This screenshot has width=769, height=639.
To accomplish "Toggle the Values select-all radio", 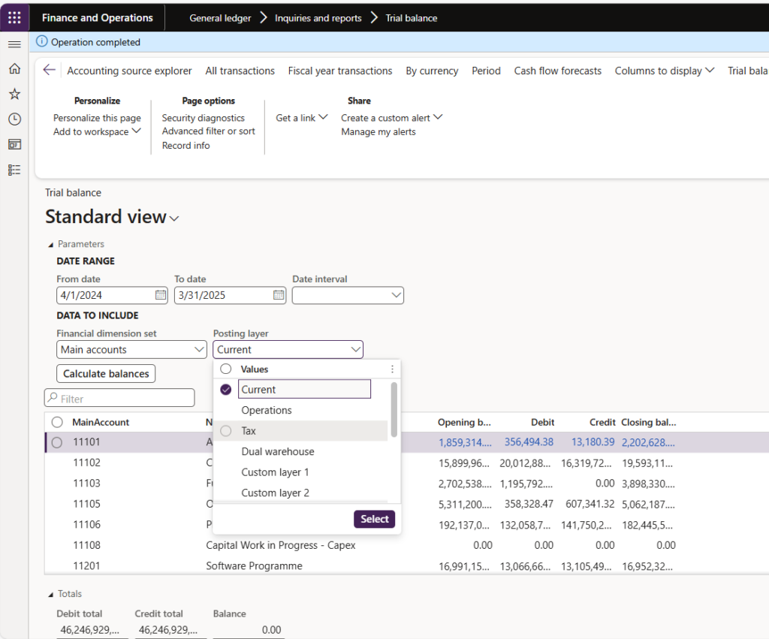I will click(x=225, y=369).
